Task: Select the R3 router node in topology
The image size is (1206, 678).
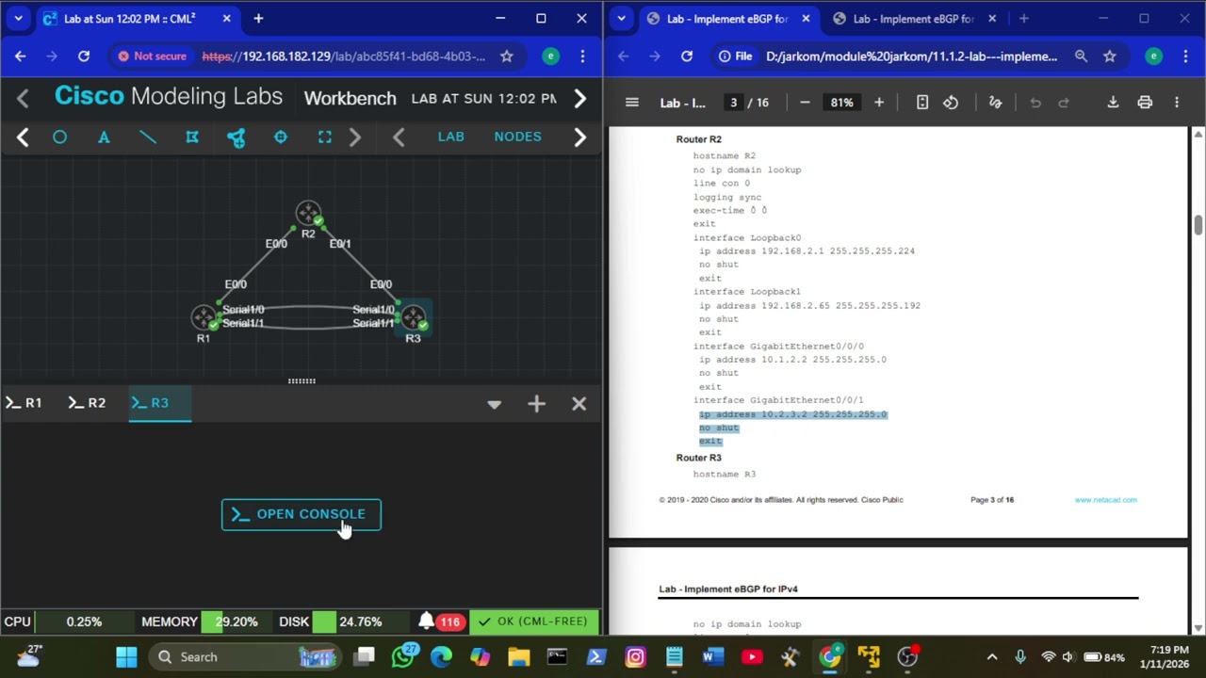Action: tap(414, 318)
